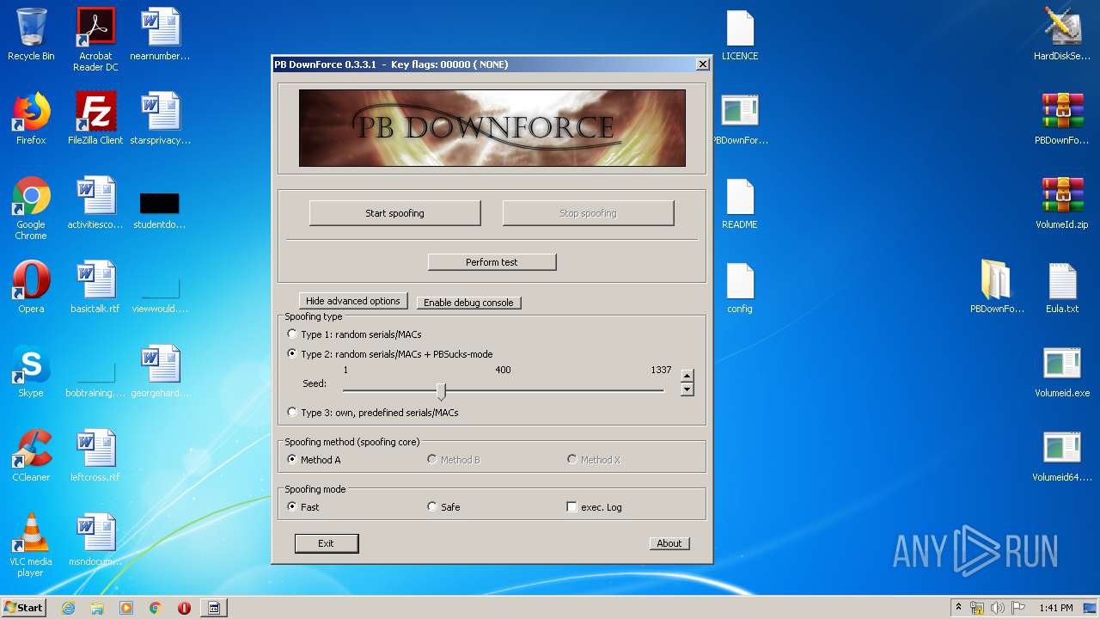Viewport: 1100px width, 619px height.
Task: Select the studentdo black thumbnail file
Action: click(160, 211)
